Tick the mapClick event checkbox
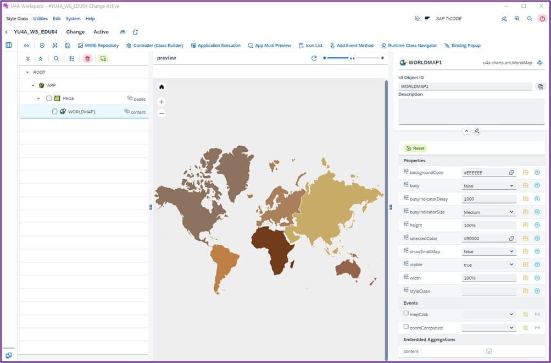 (406, 313)
